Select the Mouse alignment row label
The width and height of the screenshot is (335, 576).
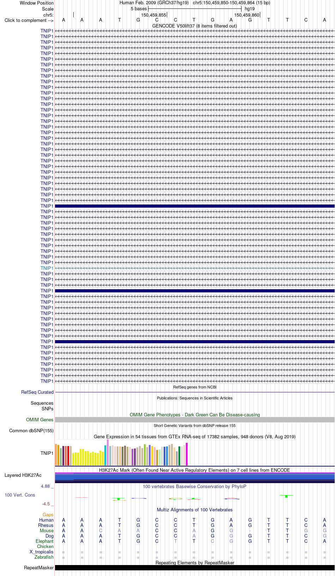pyautogui.click(x=47, y=530)
